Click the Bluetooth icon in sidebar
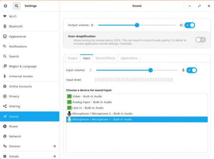This screenshot has height=159, width=214. [5, 26]
